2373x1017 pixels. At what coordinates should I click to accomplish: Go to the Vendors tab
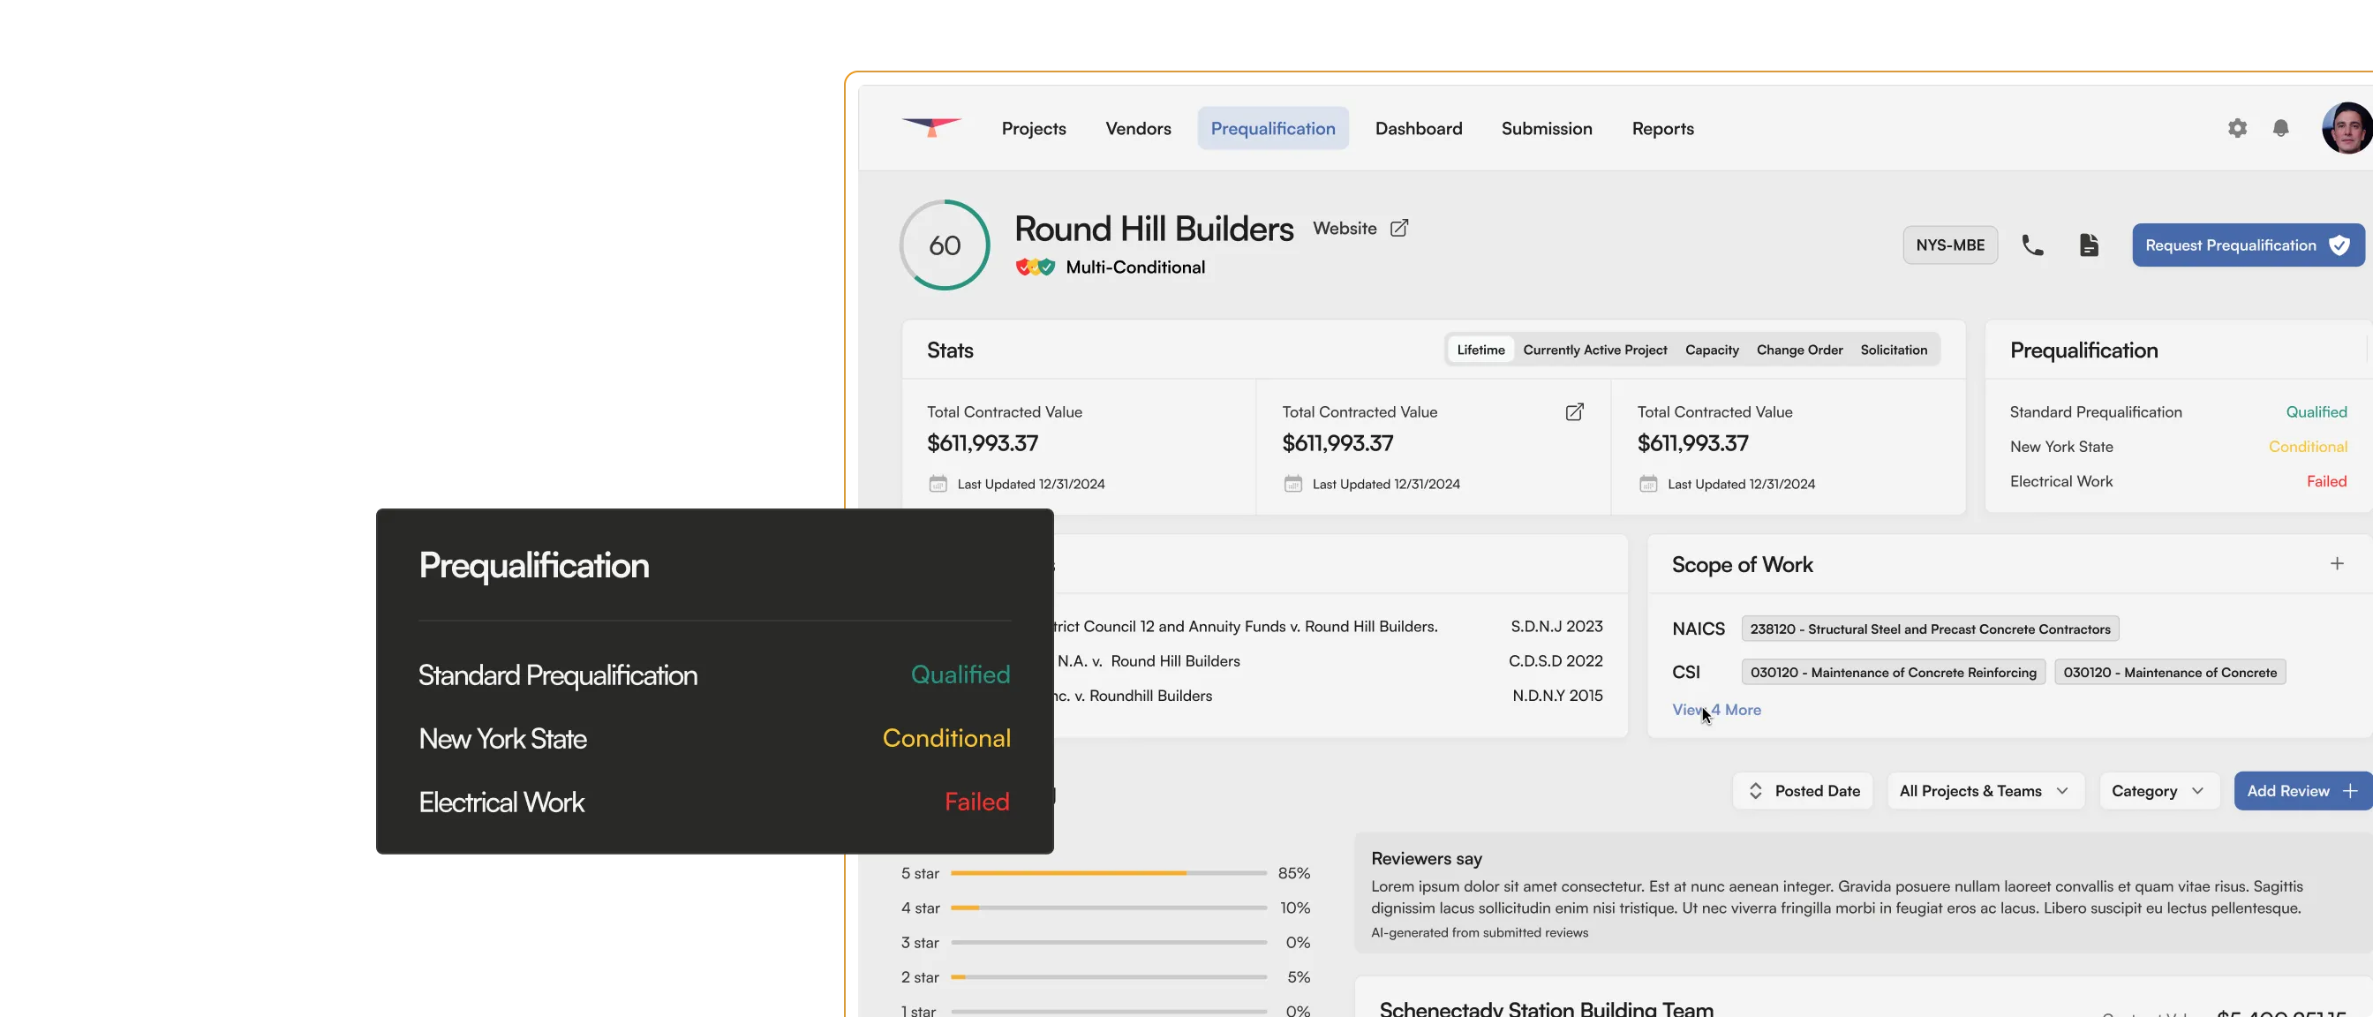[x=1138, y=129]
